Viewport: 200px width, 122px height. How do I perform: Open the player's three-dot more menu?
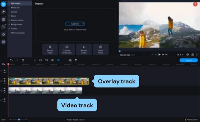[x=197, y=54]
